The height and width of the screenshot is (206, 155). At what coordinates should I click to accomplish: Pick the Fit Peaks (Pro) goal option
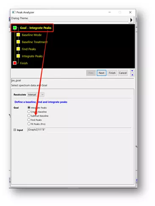pyautogui.click(x=29, y=124)
